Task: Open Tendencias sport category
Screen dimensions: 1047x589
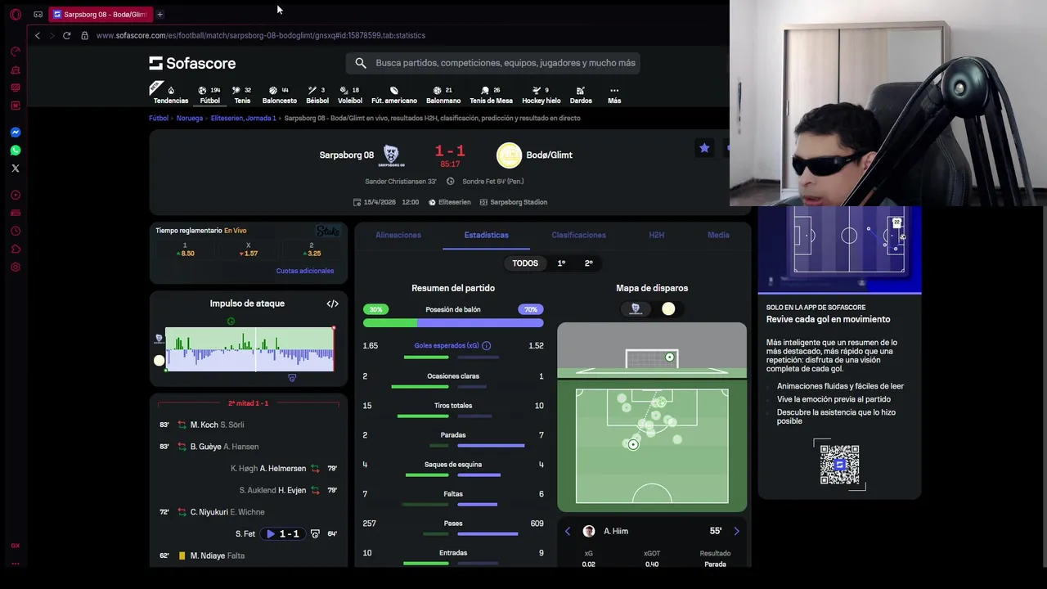Action: tap(170, 95)
